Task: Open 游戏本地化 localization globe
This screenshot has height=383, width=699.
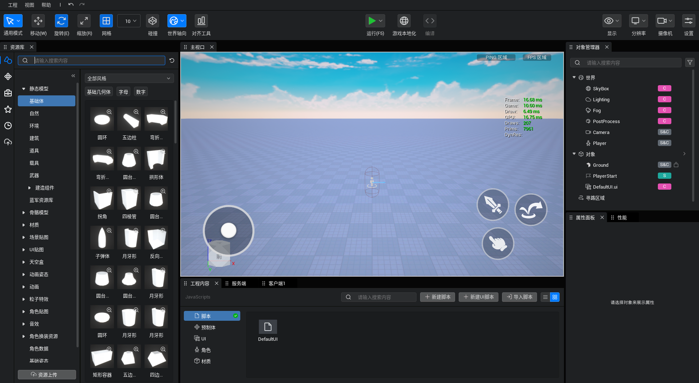Action: [404, 21]
